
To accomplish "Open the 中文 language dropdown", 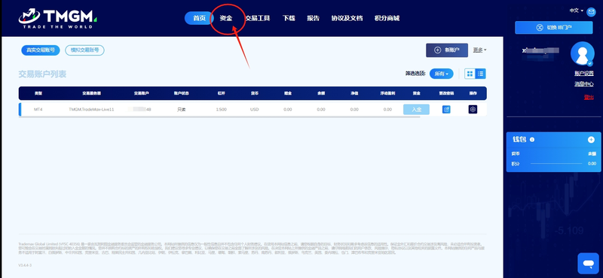I will 576,11.
